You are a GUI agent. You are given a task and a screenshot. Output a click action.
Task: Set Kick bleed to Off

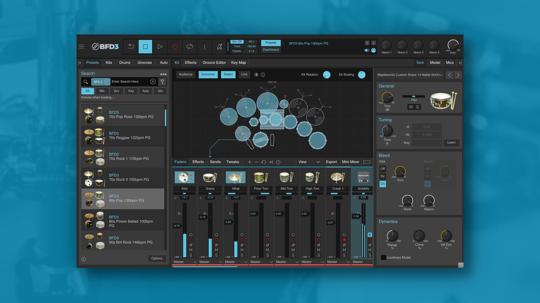coord(382,169)
